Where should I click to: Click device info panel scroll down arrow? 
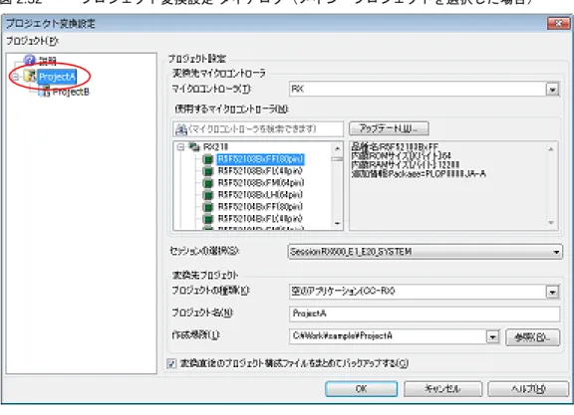(x=551, y=223)
